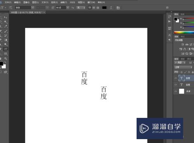Align text to top in options bar
Image resolution: width=194 pixels, height=143 pixels.
click(x=90, y=8)
